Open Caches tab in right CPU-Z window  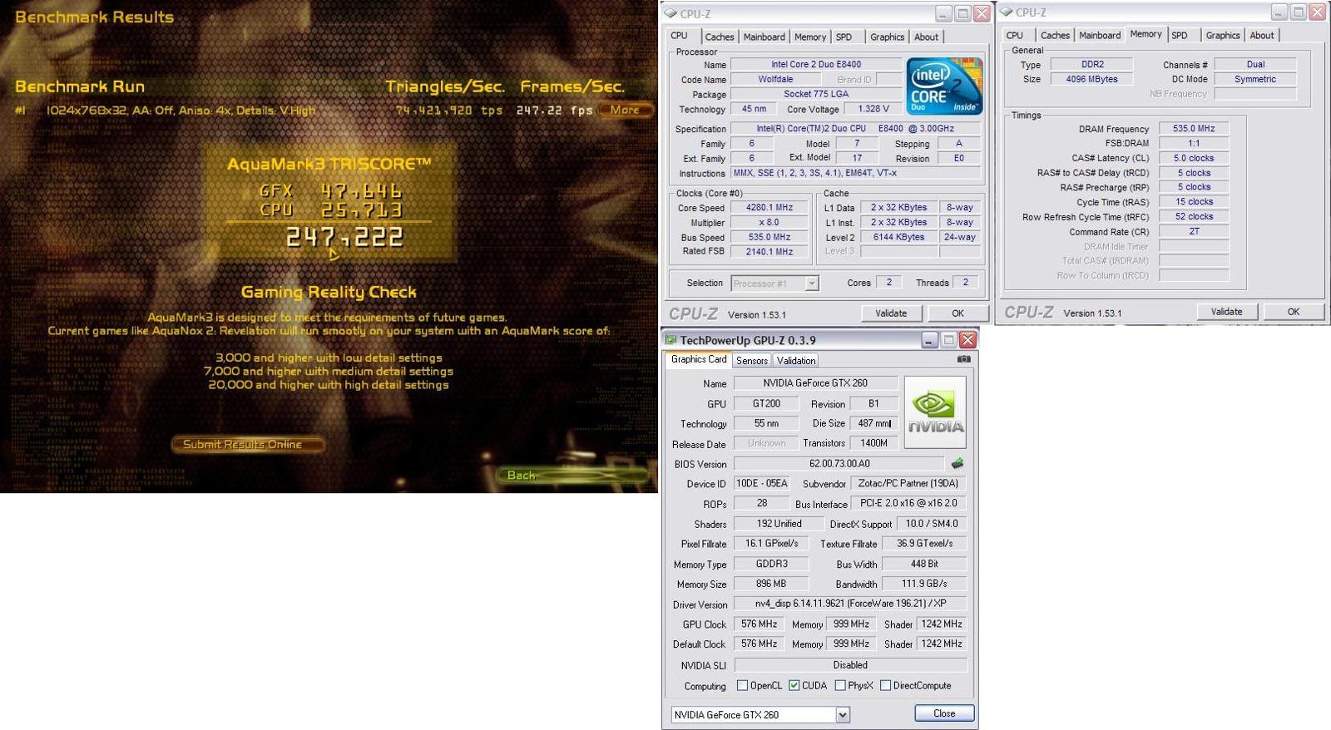coord(1055,35)
